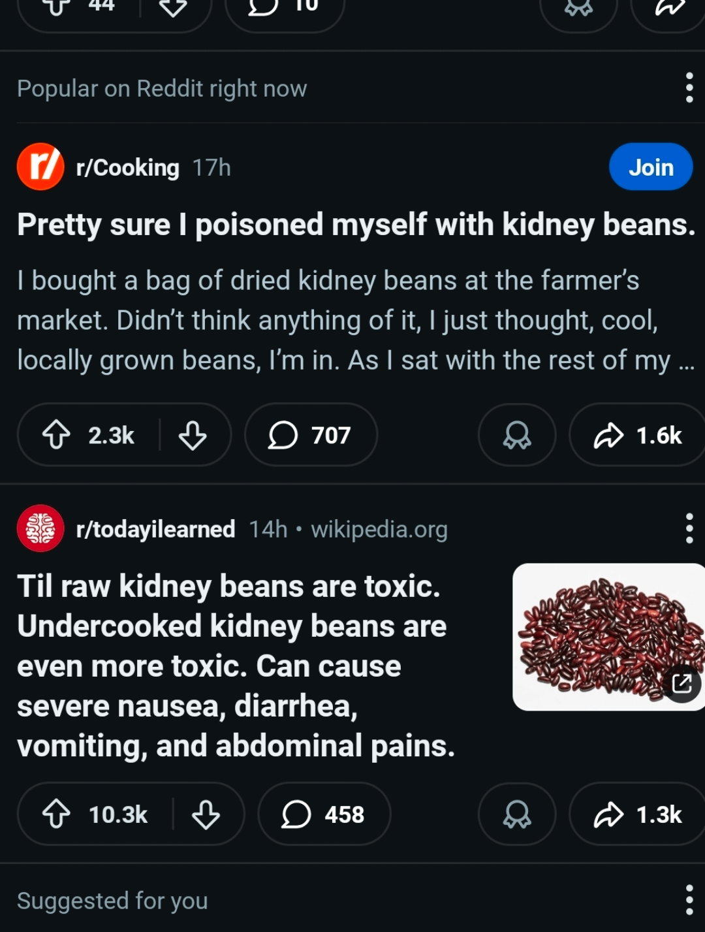Screen dimensions: 705x932
Task: Open options menu for Suggested for you
Action: (x=689, y=900)
